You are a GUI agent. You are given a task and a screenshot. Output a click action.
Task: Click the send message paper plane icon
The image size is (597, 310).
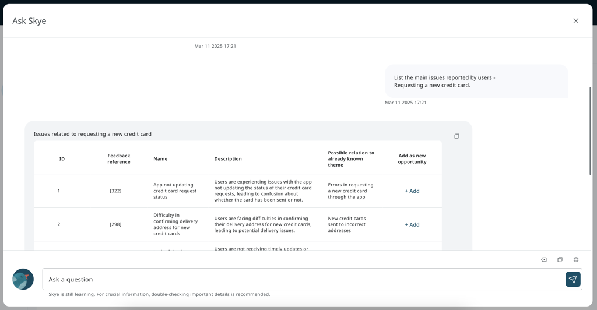click(x=573, y=279)
